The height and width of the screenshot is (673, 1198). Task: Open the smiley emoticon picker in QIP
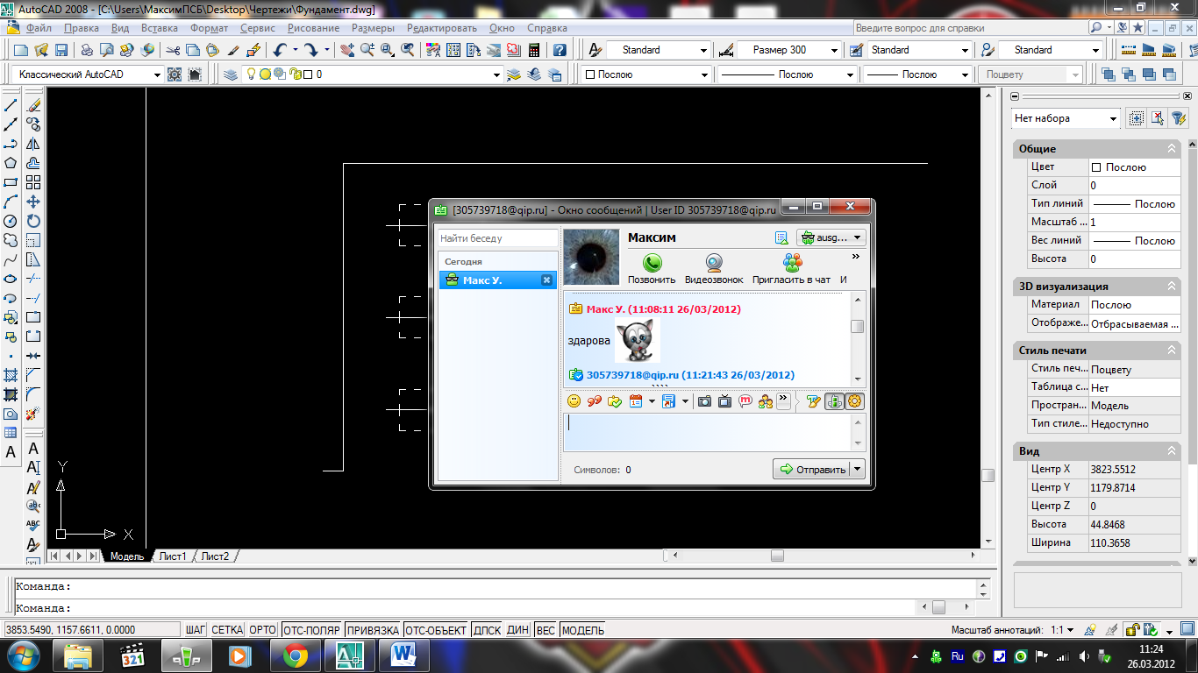coord(574,401)
